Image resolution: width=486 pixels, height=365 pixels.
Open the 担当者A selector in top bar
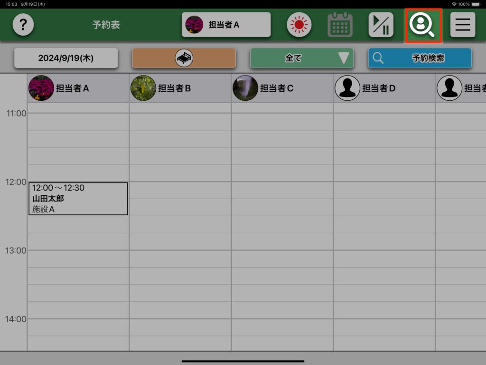[226, 25]
